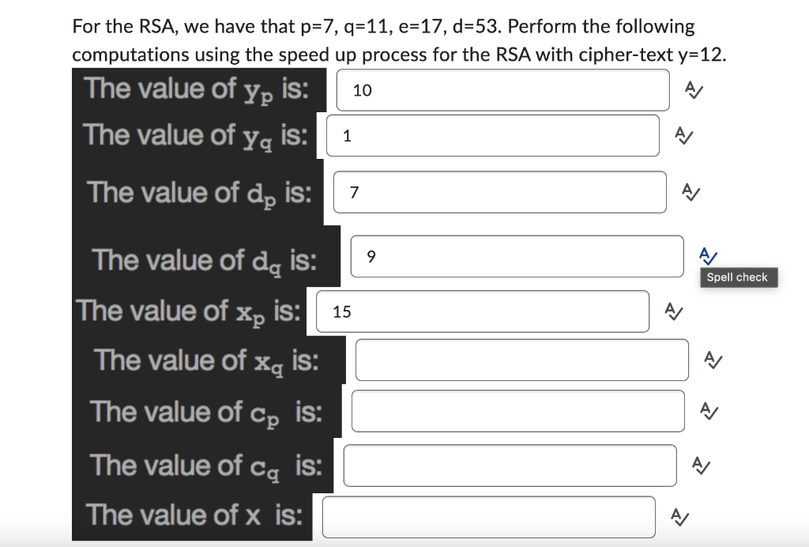Image resolution: width=809 pixels, height=547 pixels.
Task: Select the input field containing 10
Action: [x=503, y=90]
